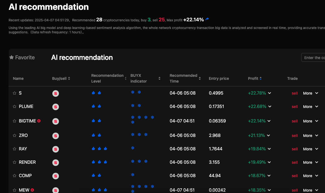Open the More menu for BIGTIME
325x193 pixels.
(x=310, y=121)
